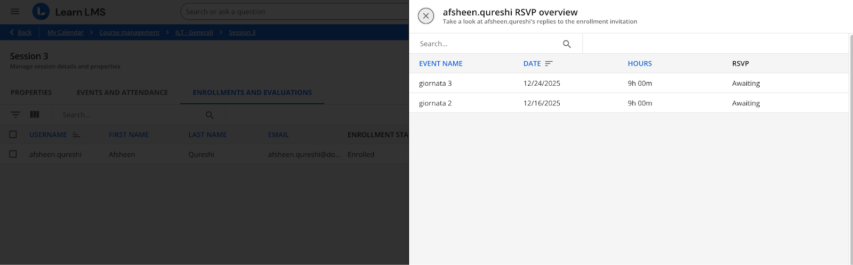Open Course management breadcrumb link
The width and height of the screenshot is (853, 265).
point(129,32)
